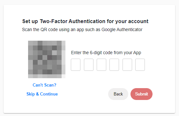Image resolution: width=179 pixels, height=116 pixels.
Task: Focus the first digit code box
Action: point(76,65)
